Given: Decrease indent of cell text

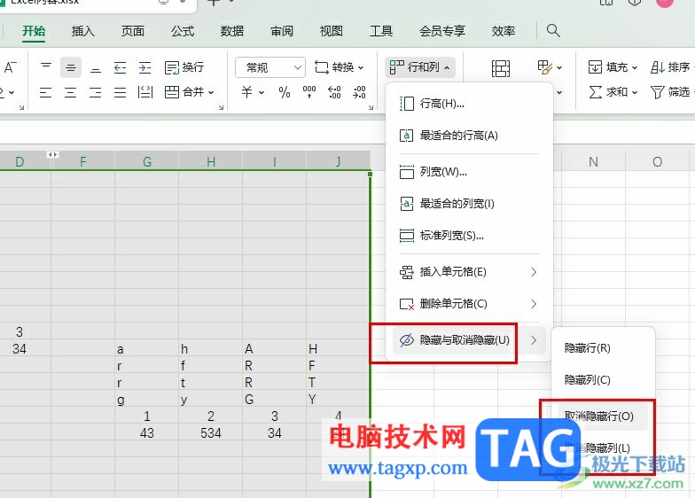Looking at the screenshot, I should (121, 67).
